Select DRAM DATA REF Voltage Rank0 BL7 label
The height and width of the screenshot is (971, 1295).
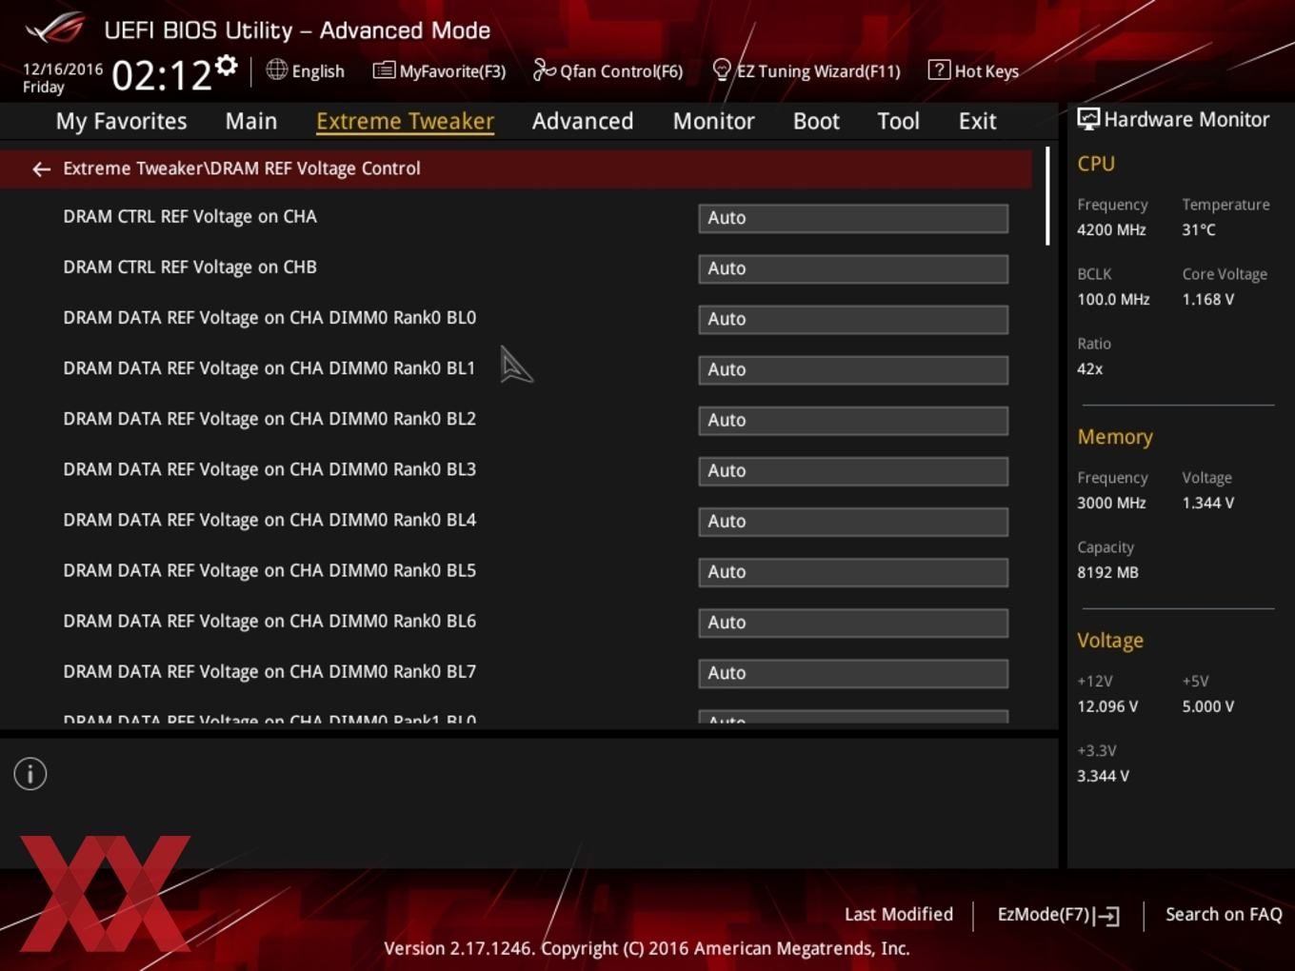tap(269, 671)
